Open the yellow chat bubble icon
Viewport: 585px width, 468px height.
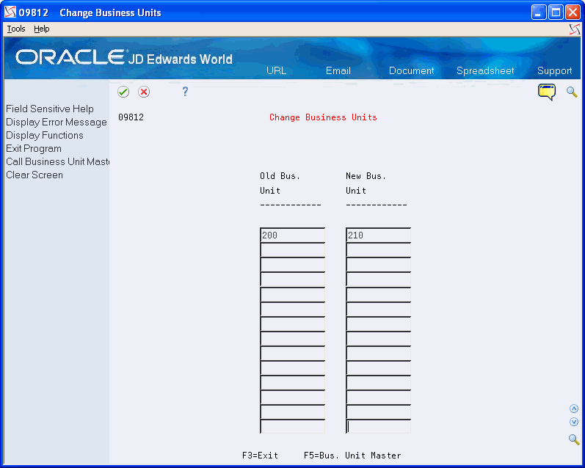point(547,92)
